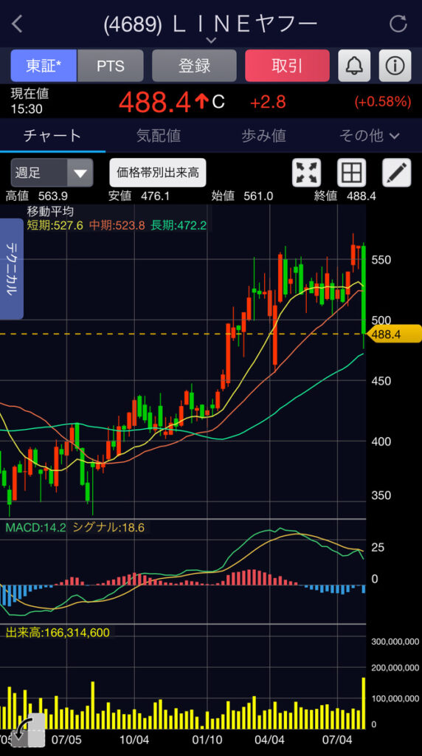Tap the 10/04 date axis label
Screen dimensions: 422x756
coord(134,738)
